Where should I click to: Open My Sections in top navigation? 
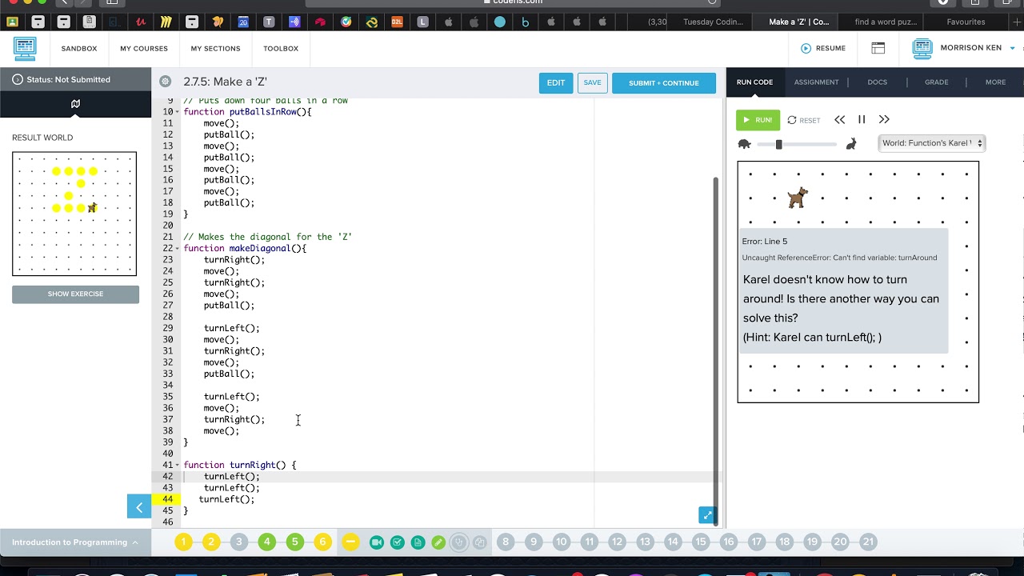[x=215, y=48]
